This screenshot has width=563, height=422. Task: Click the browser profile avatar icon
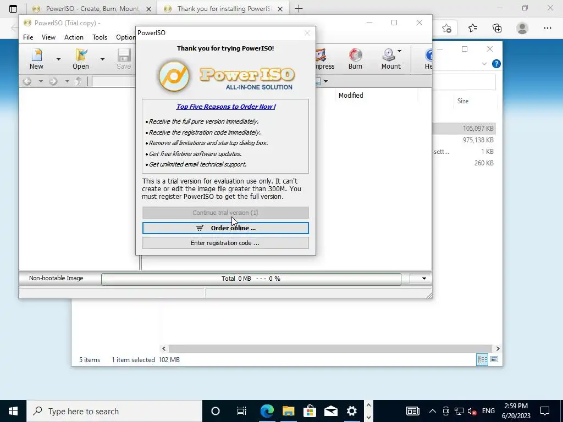522,28
